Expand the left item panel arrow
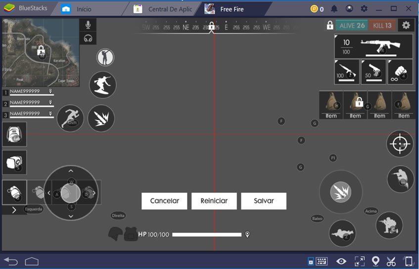Viewport: 419px width, 269px height. click(x=14, y=210)
